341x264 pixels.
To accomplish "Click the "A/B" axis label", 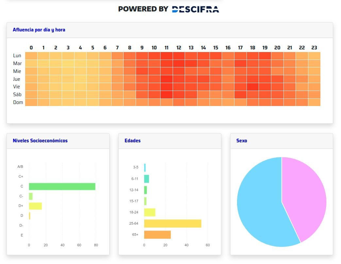I will click(x=20, y=167).
